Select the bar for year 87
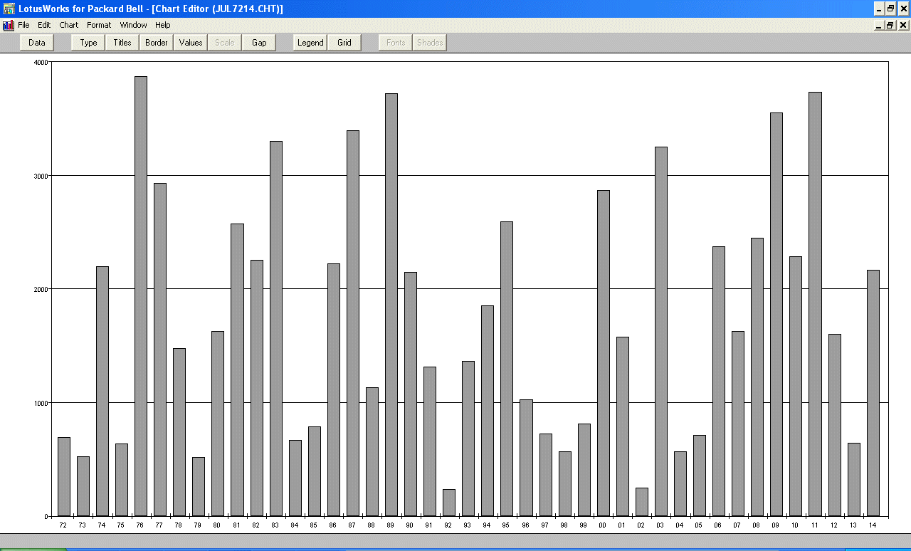The image size is (911, 551). click(x=353, y=323)
